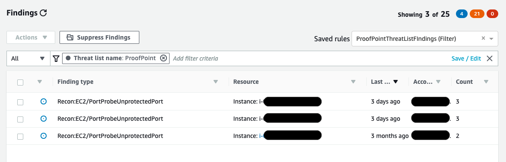Open the Saved rules dropdown
This screenshot has width=506, height=162.
click(x=491, y=39)
